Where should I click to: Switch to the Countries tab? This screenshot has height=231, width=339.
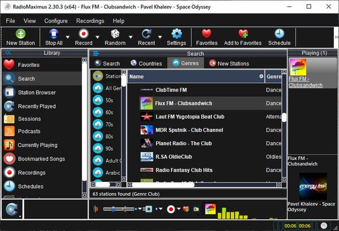(x=146, y=63)
